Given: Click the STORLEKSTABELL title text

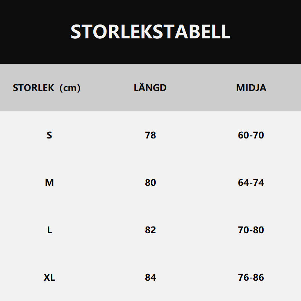Looking at the screenshot, I should coord(150,32).
